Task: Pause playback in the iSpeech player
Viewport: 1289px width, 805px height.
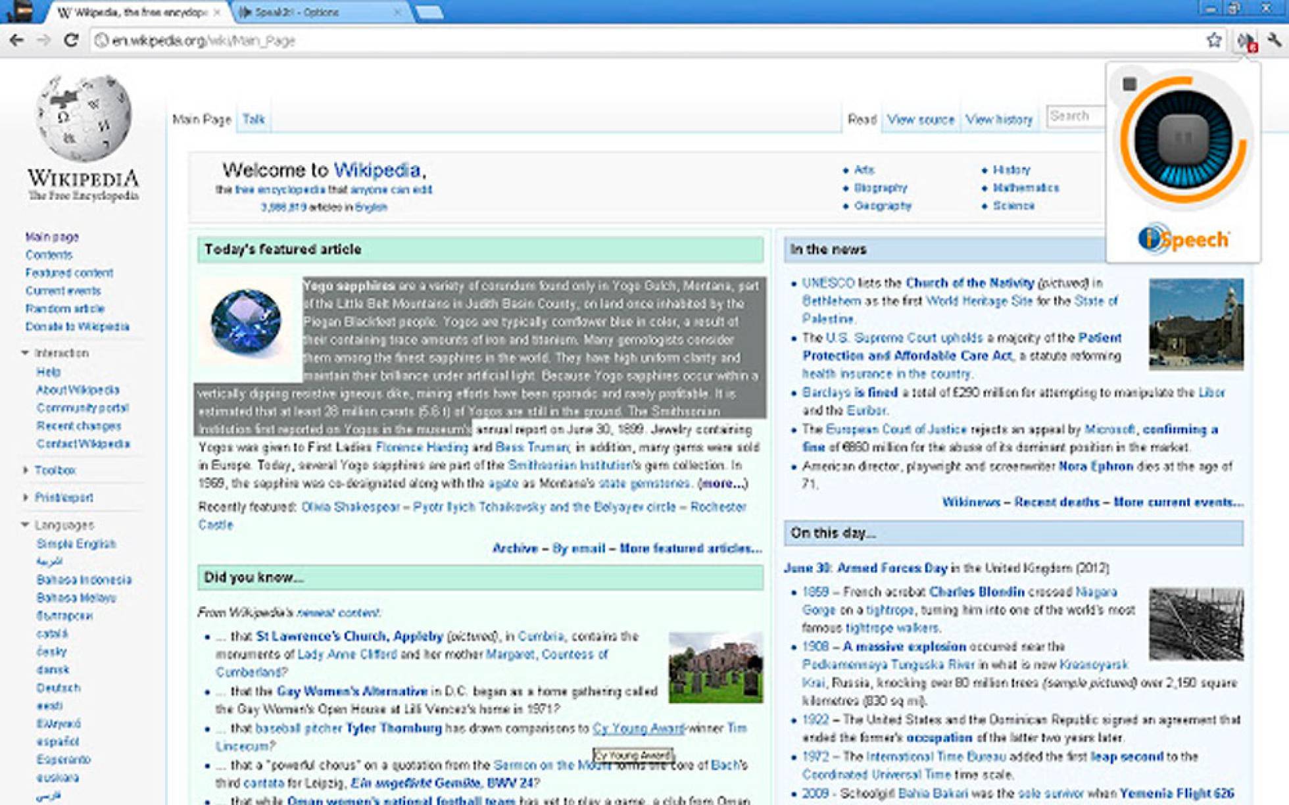Action: click(1183, 139)
